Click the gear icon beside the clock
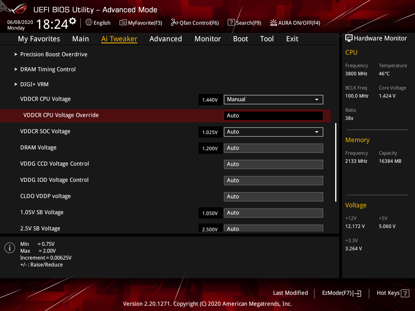The width and height of the screenshot is (415, 311). pos(73,21)
